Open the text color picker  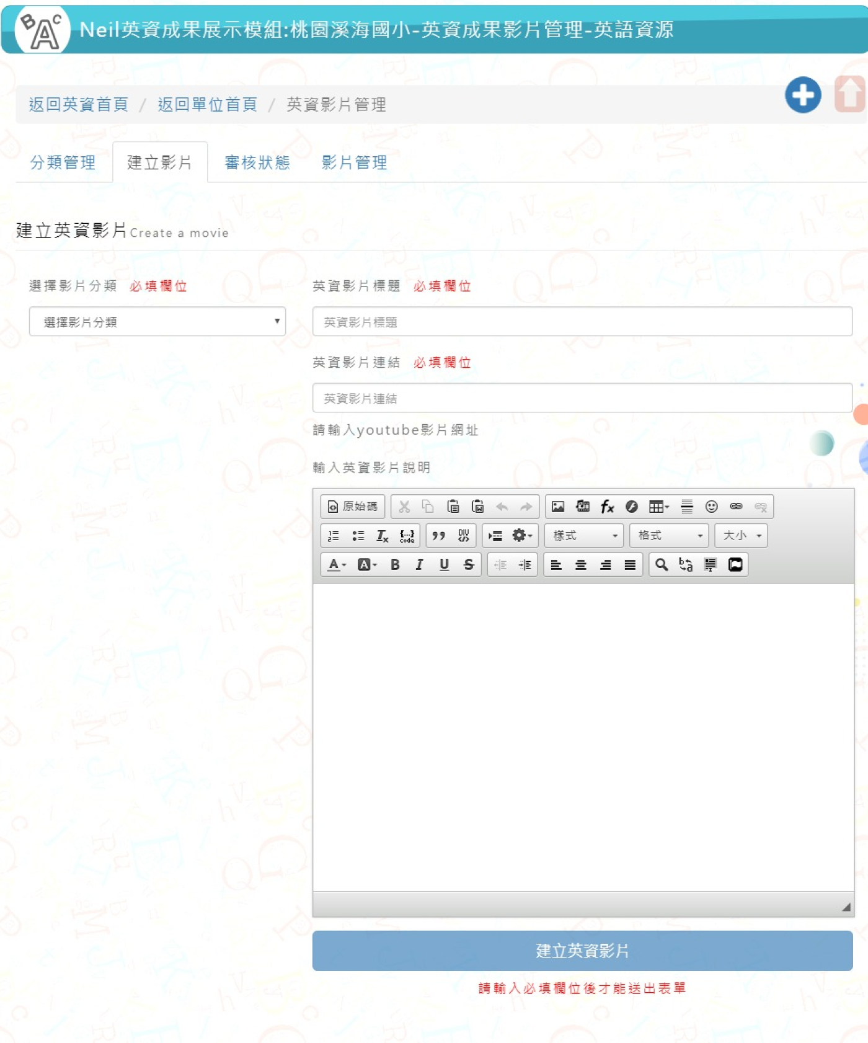point(336,565)
